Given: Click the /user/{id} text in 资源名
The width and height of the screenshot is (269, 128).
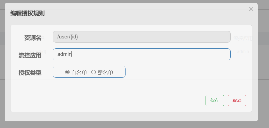Looking at the screenshot, I should tap(68, 36).
